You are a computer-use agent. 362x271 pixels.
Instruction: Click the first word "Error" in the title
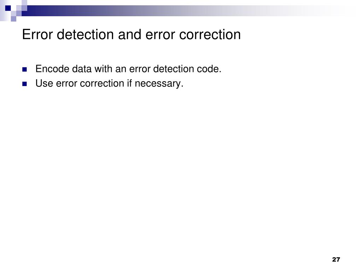(37, 35)
